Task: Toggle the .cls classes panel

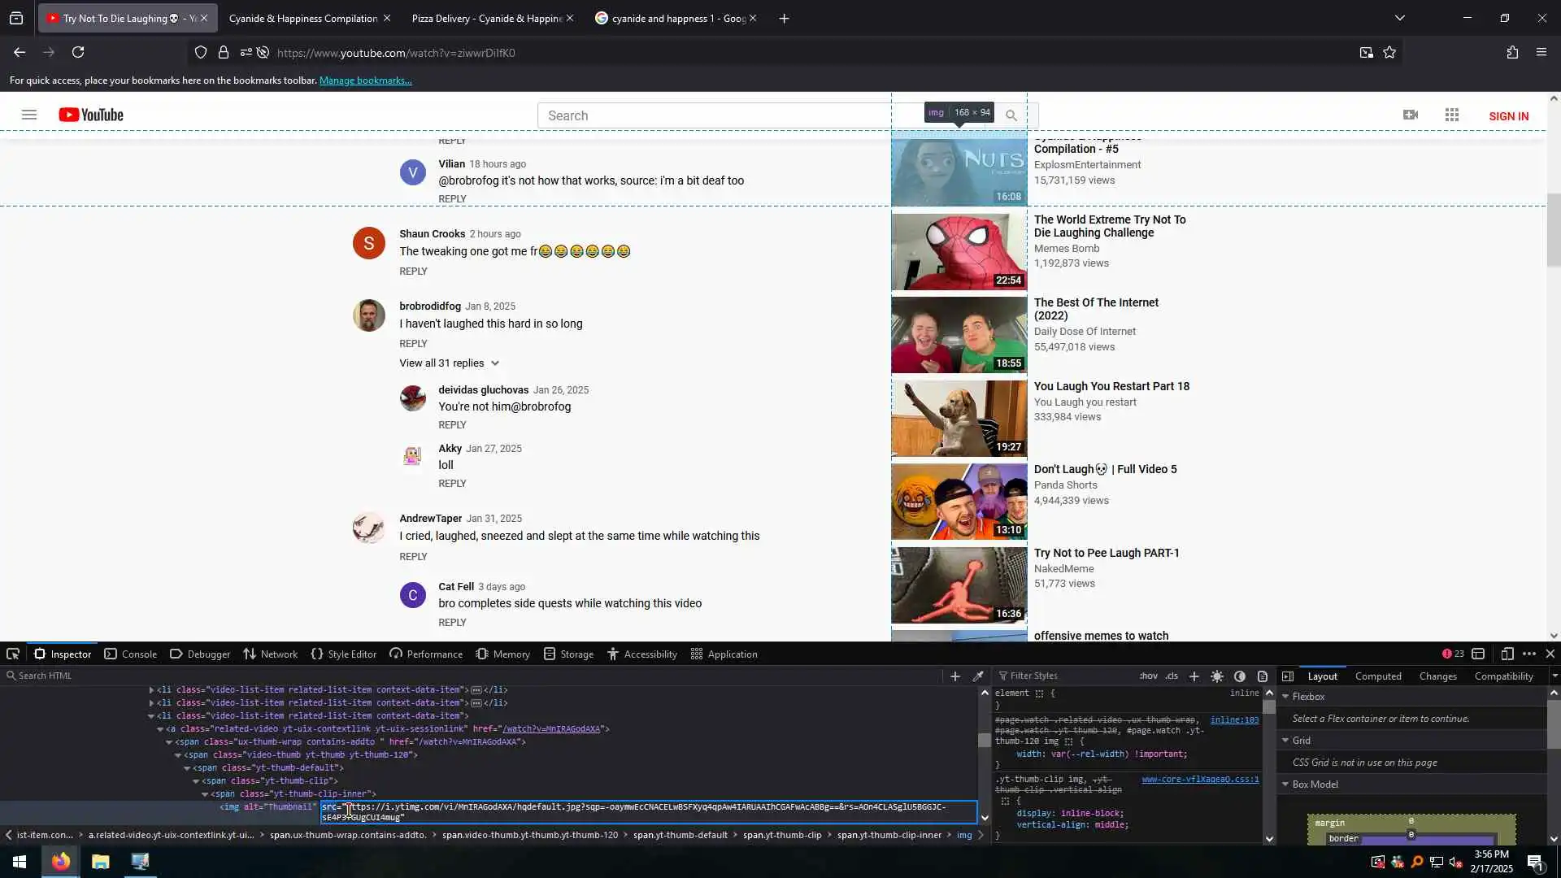Action: tap(1172, 676)
